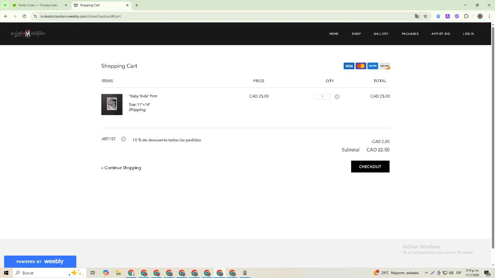Open the SHOP menu item
This screenshot has width=495, height=278.
tap(356, 34)
